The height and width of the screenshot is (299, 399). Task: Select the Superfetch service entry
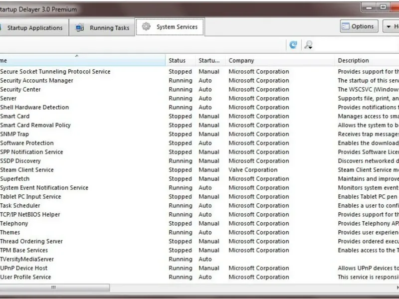point(15,179)
